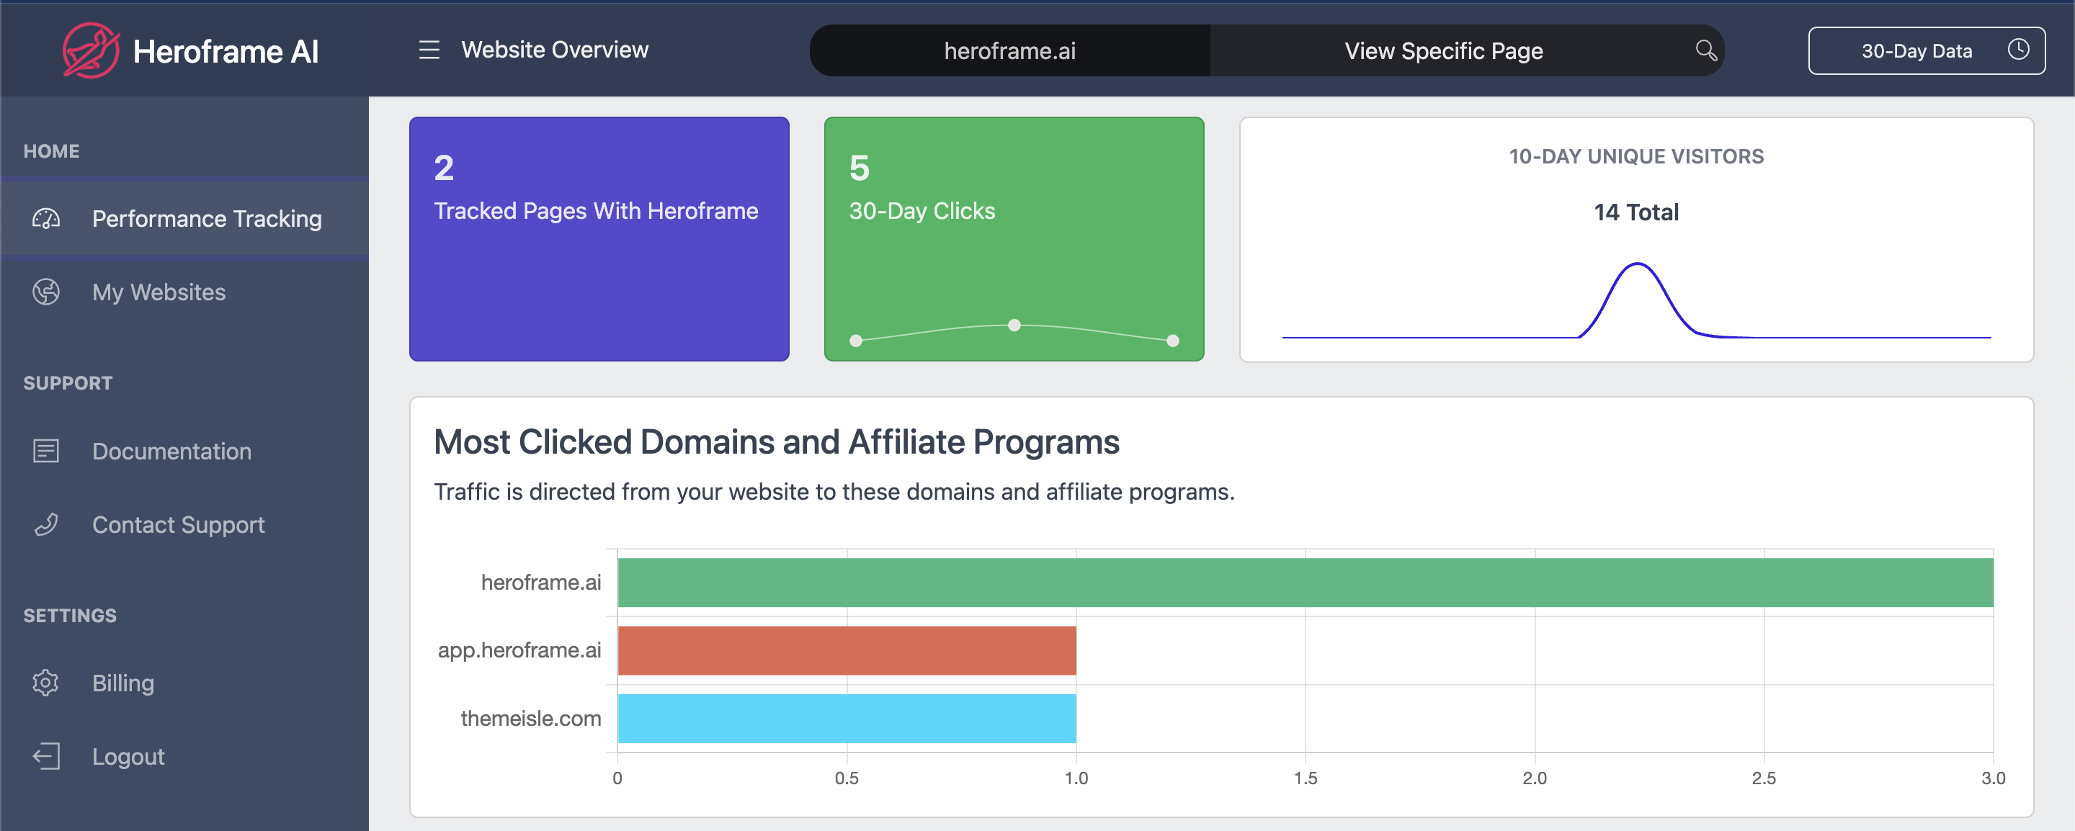This screenshot has width=2075, height=831.
Task: Click the red app.heroframe.ai bar
Action: click(x=847, y=650)
